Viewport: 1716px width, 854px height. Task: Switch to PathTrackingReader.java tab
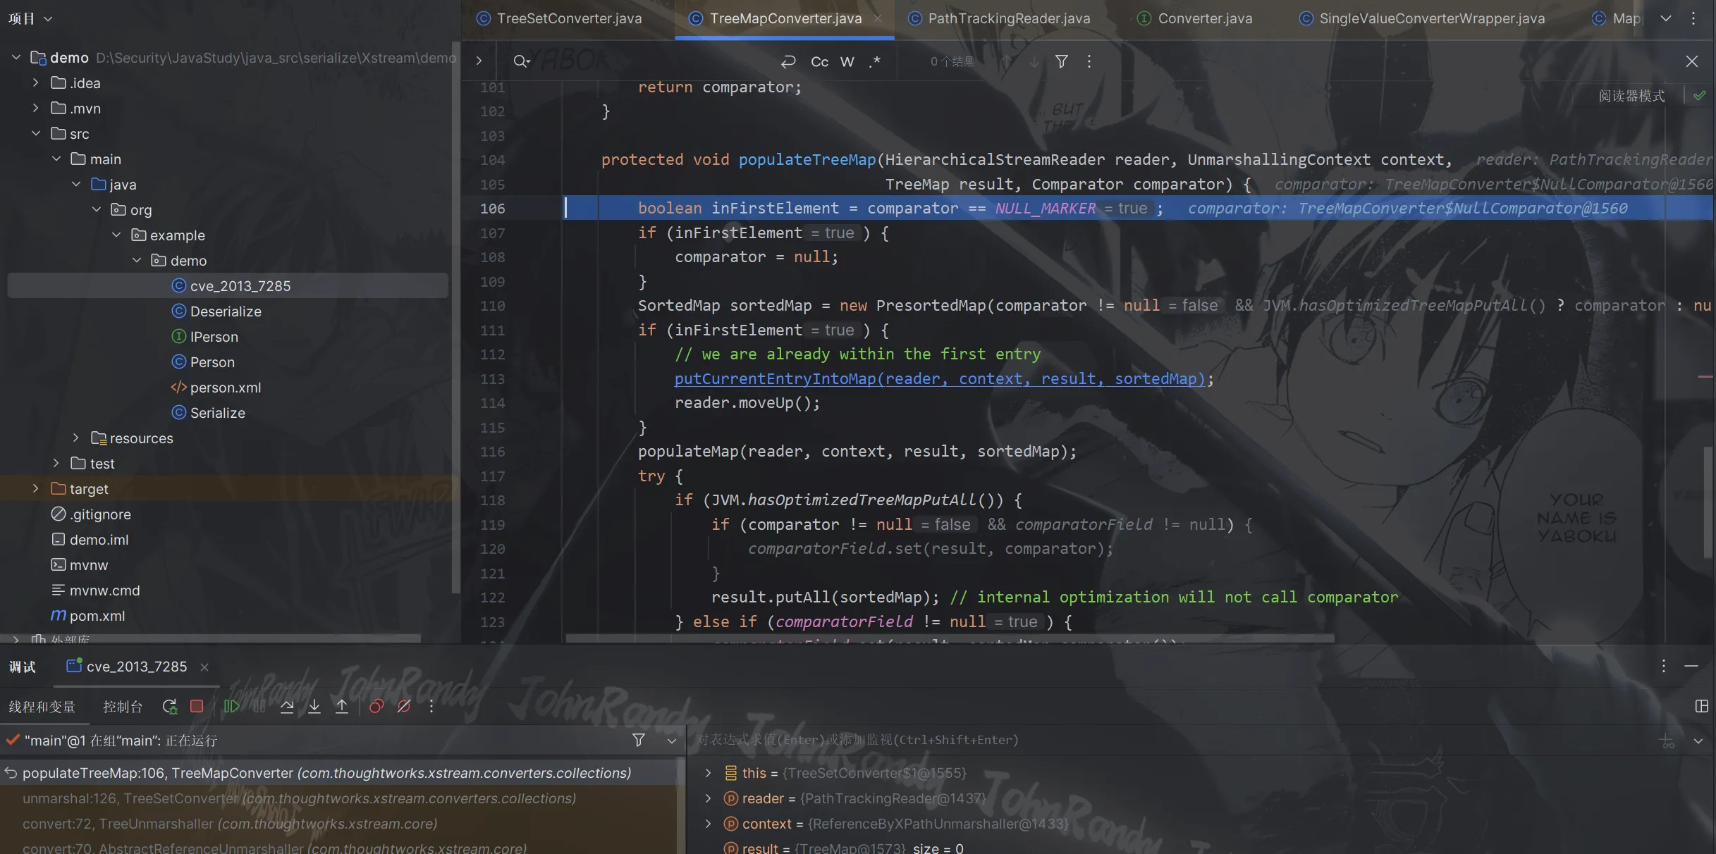pyautogui.click(x=1008, y=18)
